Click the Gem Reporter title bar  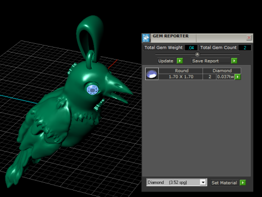point(197,38)
